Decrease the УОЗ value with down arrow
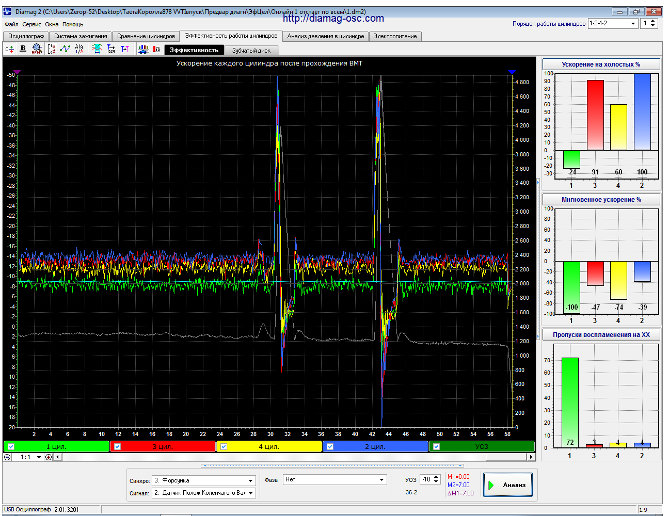The width and height of the screenshot is (669, 516). [436, 482]
